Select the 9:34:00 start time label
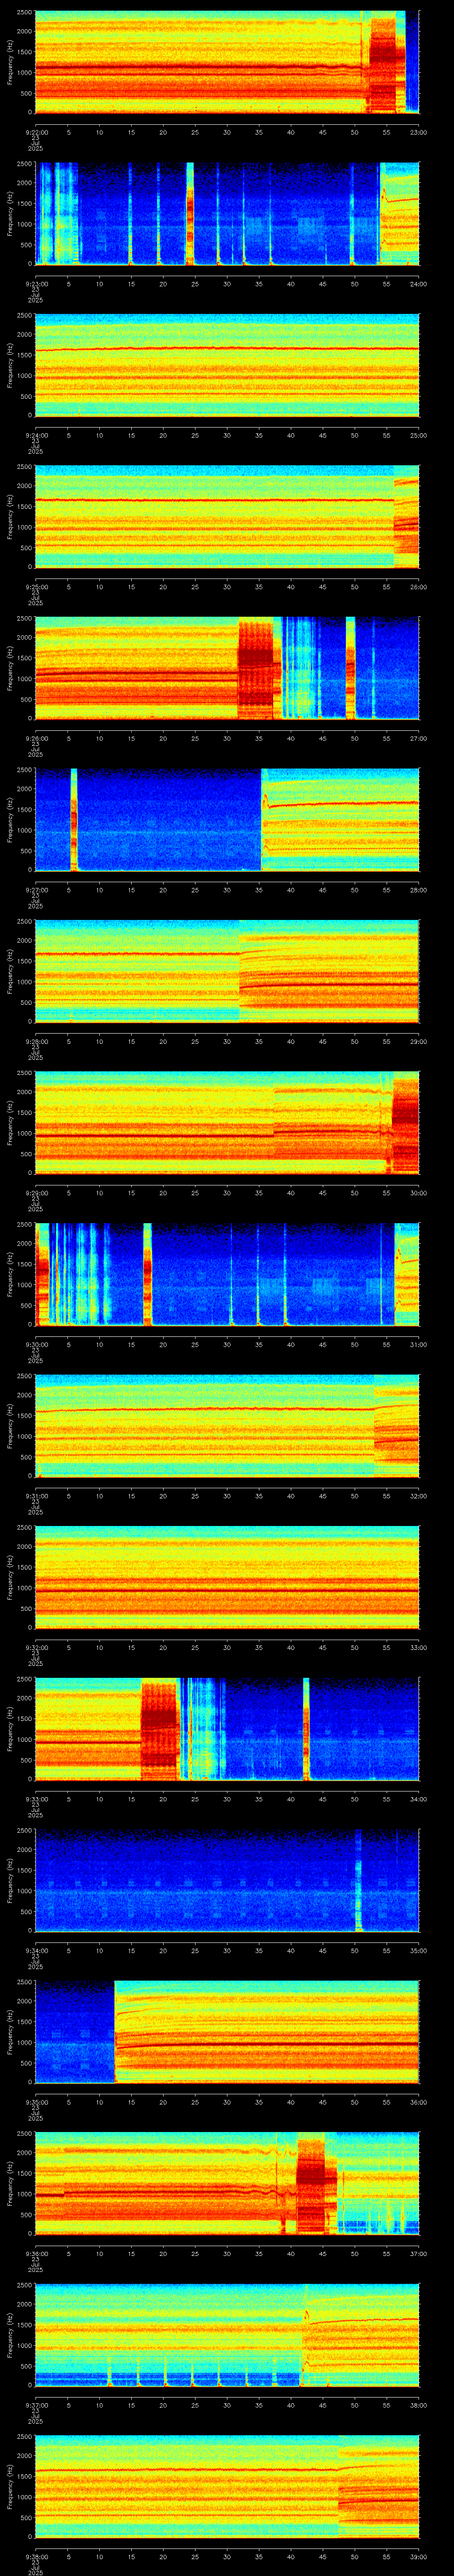 coord(36,1951)
